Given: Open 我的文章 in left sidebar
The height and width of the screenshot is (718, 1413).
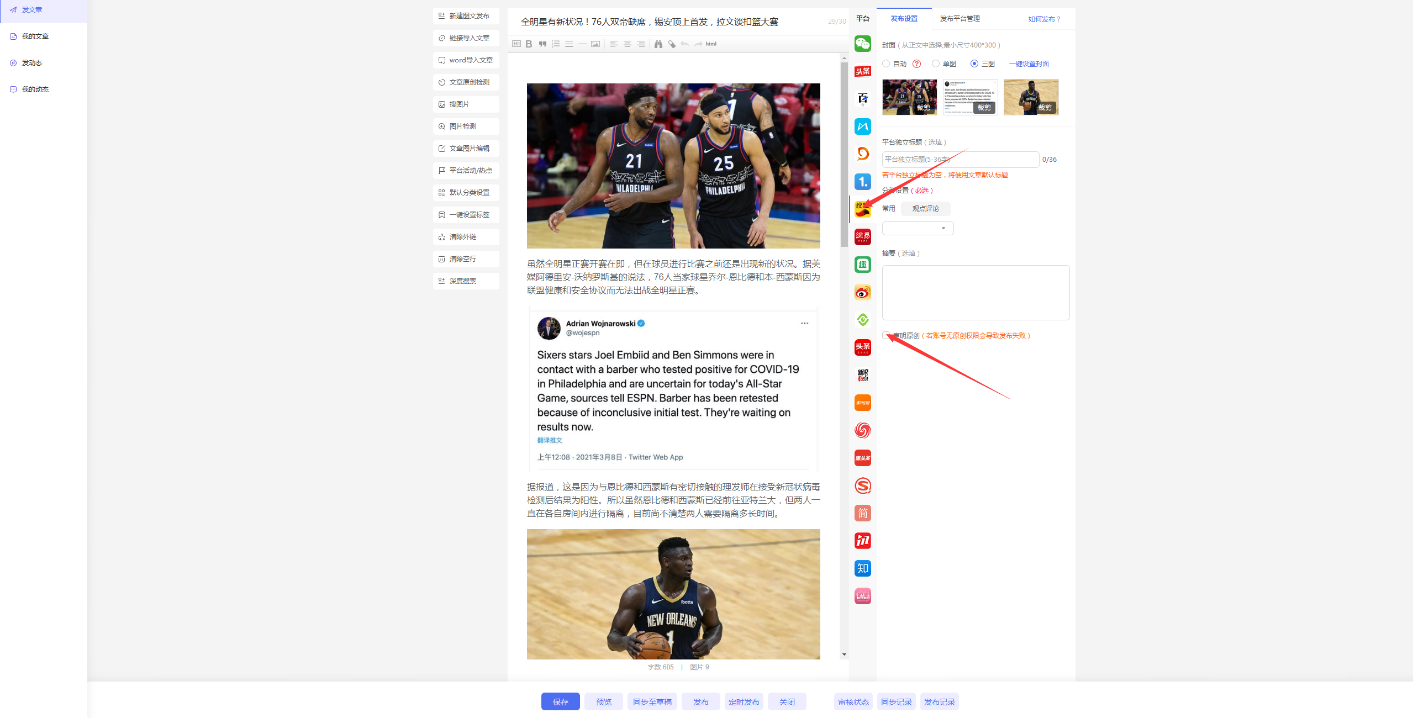Looking at the screenshot, I should 35,36.
